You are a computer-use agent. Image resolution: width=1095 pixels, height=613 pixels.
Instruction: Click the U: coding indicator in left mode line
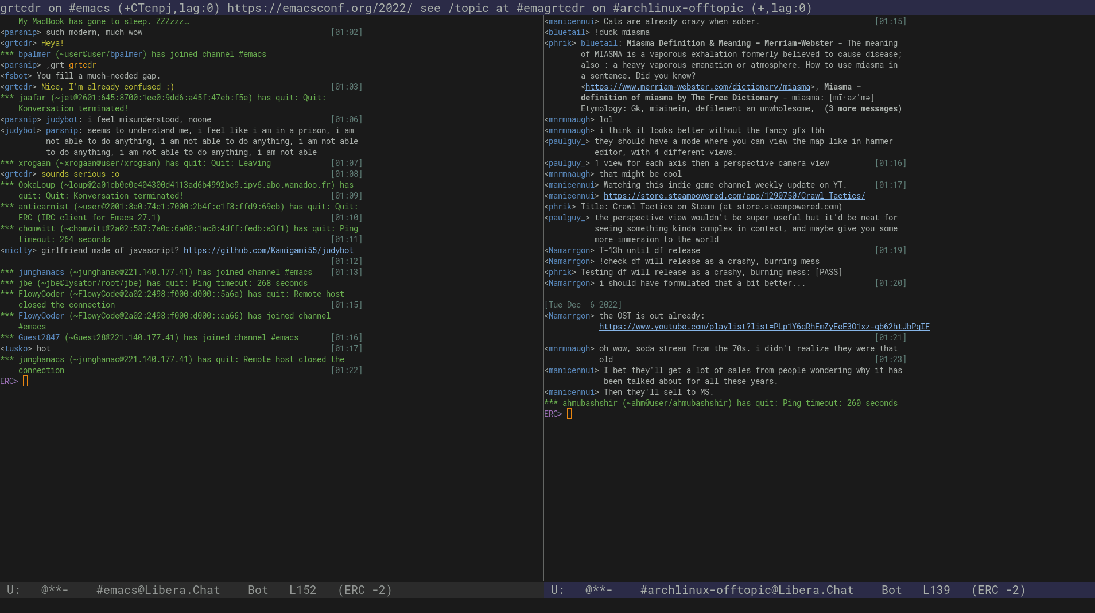coord(14,590)
